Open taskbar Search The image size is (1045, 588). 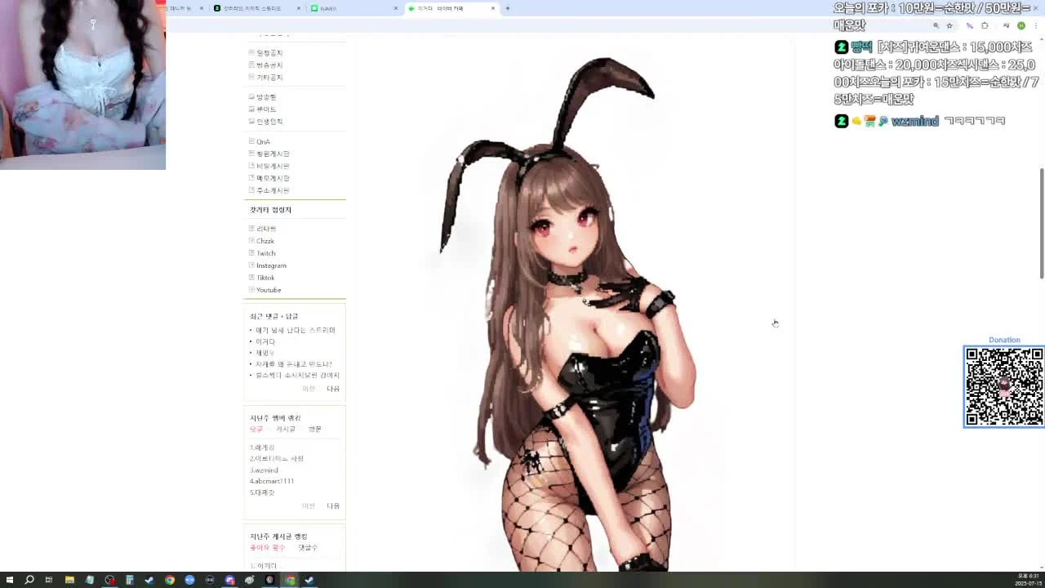[29, 580]
